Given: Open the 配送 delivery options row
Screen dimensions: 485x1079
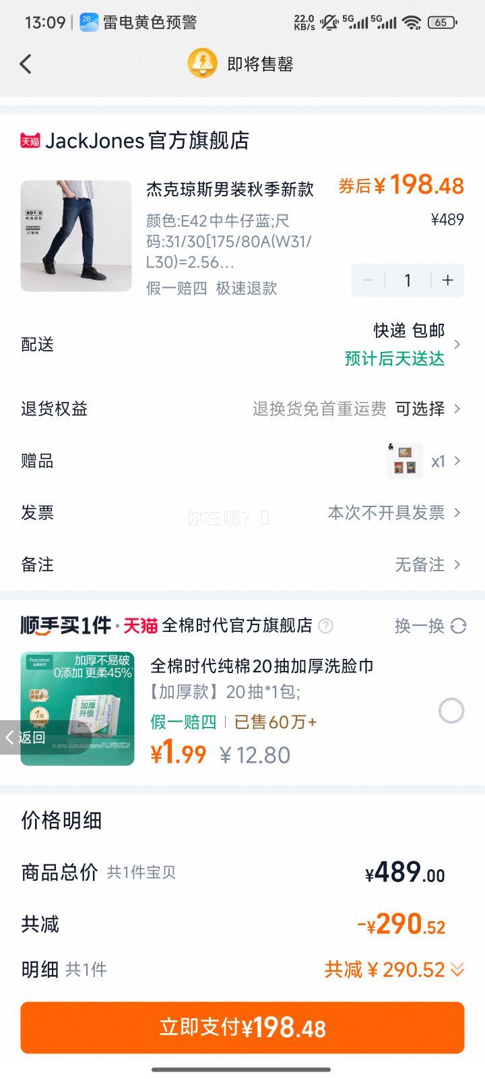Looking at the screenshot, I should tap(243, 345).
